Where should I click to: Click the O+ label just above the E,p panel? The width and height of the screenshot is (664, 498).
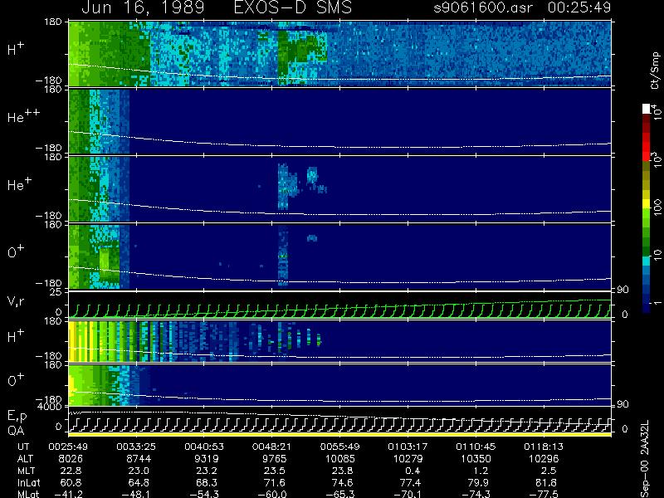16,380
